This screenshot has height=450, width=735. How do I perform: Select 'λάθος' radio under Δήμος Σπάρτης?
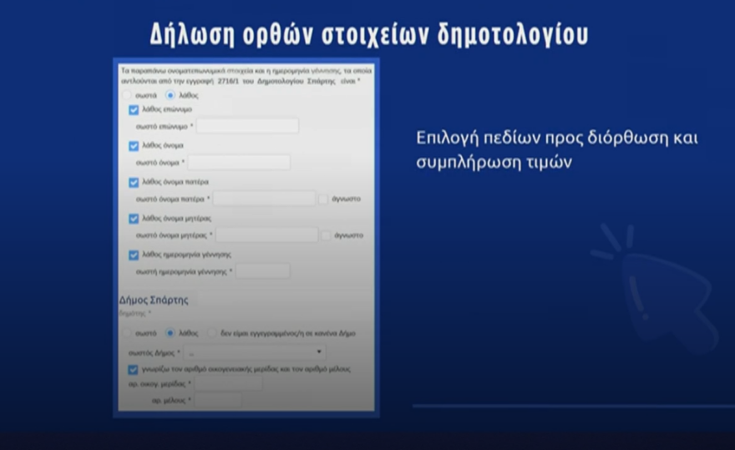tap(170, 332)
